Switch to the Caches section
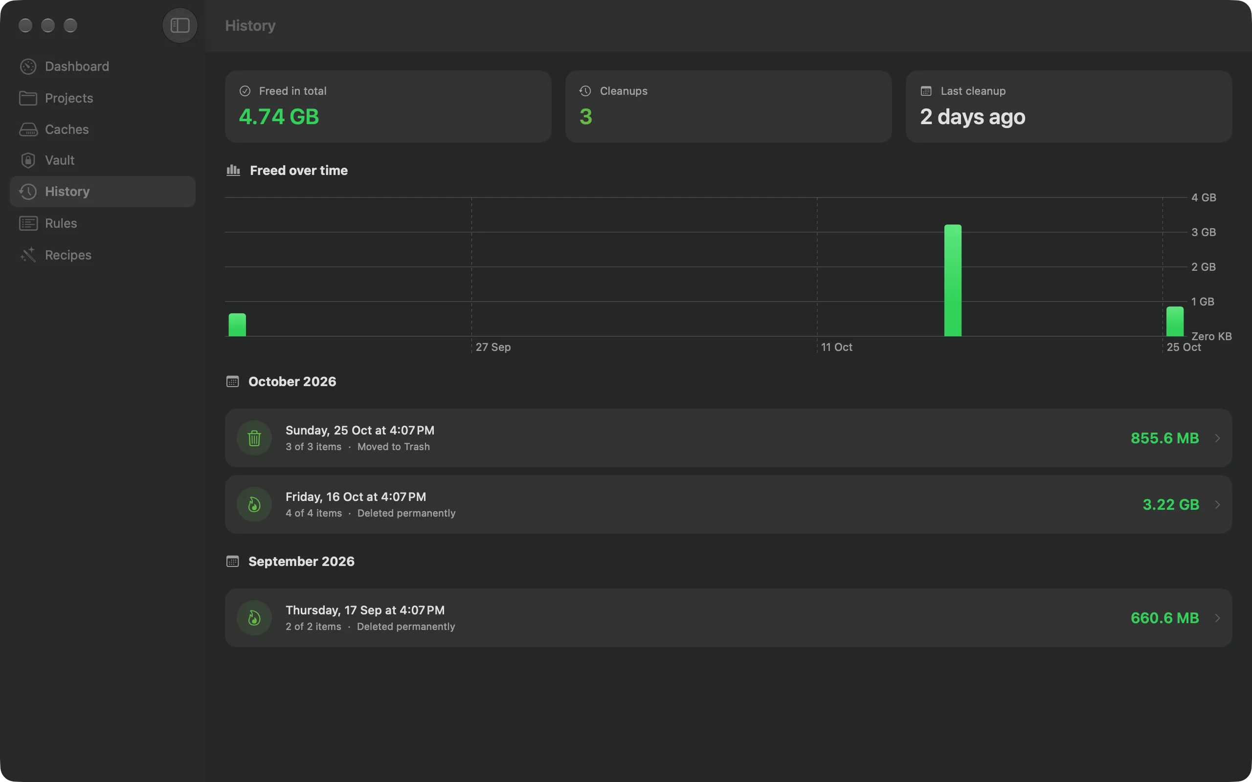The height and width of the screenshot is (782, 1252). click(102, 130)
